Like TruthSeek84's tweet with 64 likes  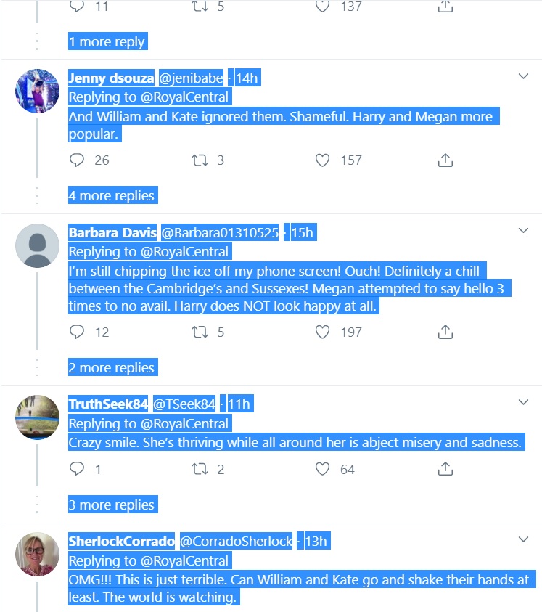(323, 469)
